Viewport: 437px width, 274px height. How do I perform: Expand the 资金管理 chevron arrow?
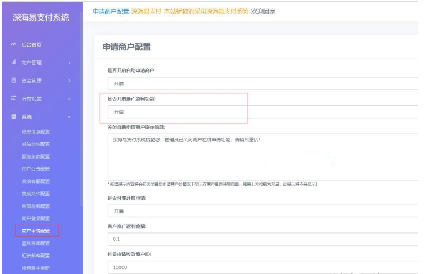[x=69, y=80]
